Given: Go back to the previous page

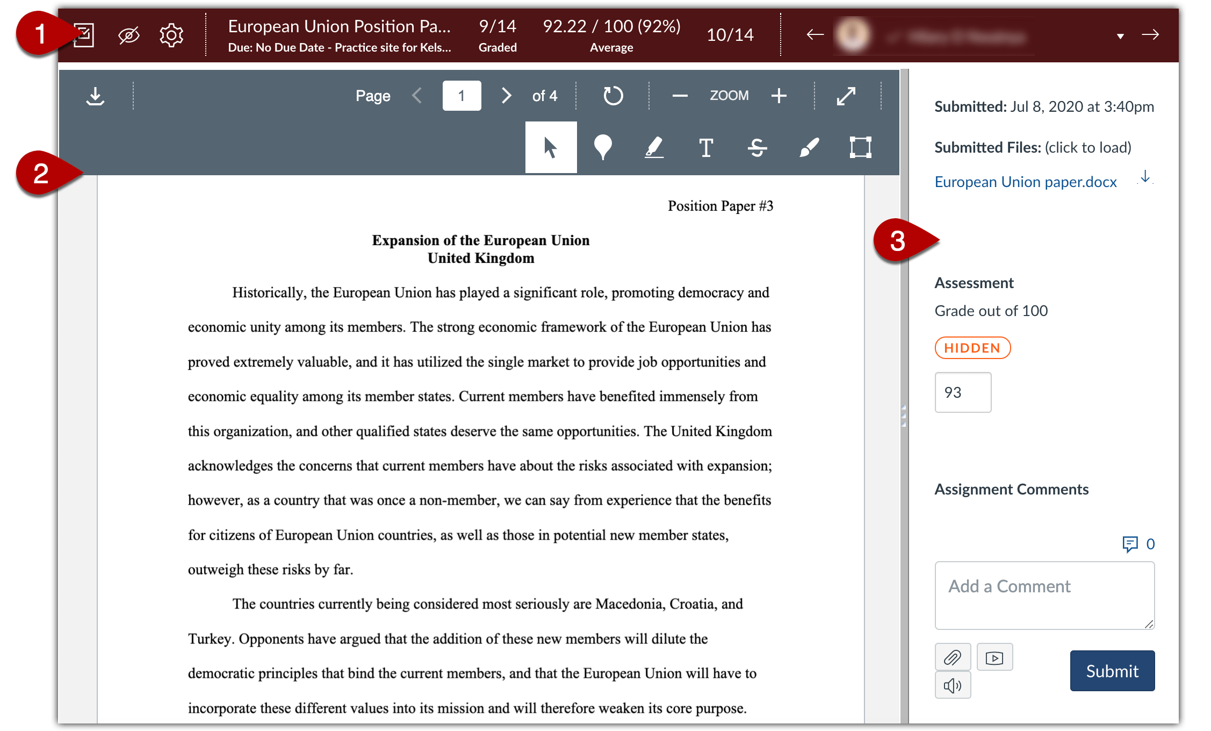Looking at the screenshot, I should click(x=417, y=95).
